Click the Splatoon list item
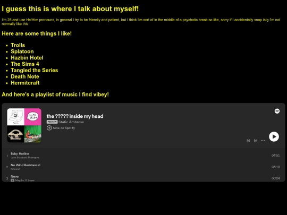 click(x=22, y=51)
